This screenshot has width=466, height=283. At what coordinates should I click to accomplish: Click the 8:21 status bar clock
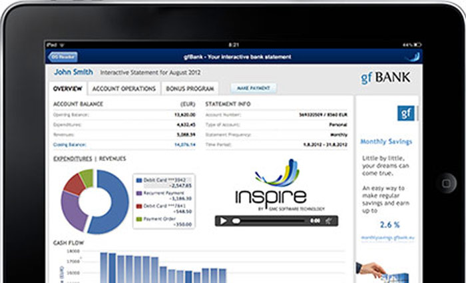pos(234,45)
